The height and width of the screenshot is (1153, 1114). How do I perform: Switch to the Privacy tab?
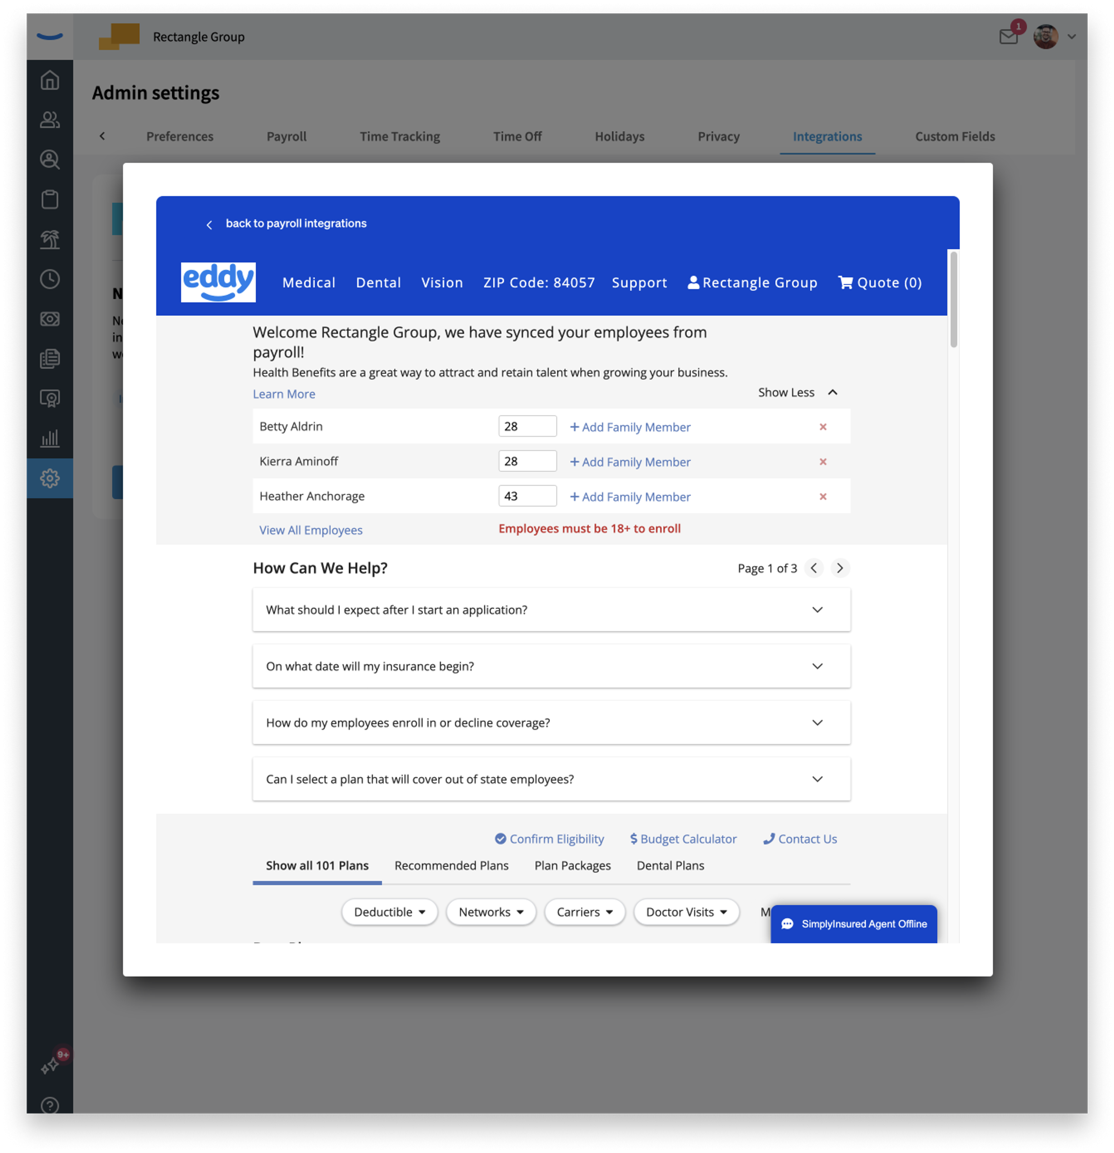[719, 136]
